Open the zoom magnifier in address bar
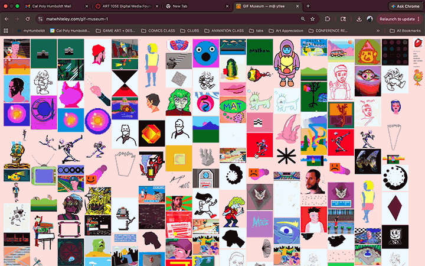 [303, 19]
